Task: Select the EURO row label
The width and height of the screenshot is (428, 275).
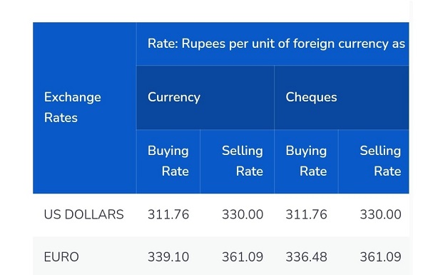Action: tap(61, 257)
